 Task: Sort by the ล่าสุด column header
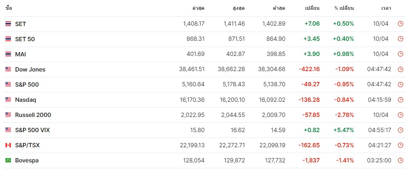click(198, 8)
